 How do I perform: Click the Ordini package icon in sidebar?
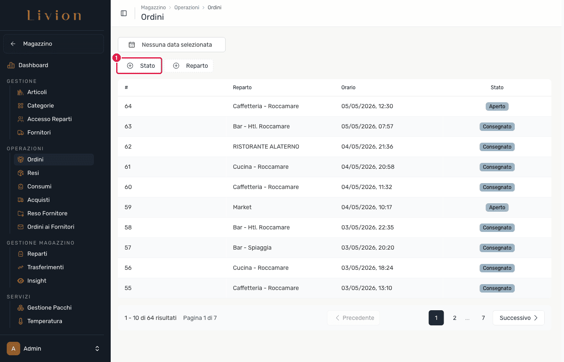coord(20,160)
